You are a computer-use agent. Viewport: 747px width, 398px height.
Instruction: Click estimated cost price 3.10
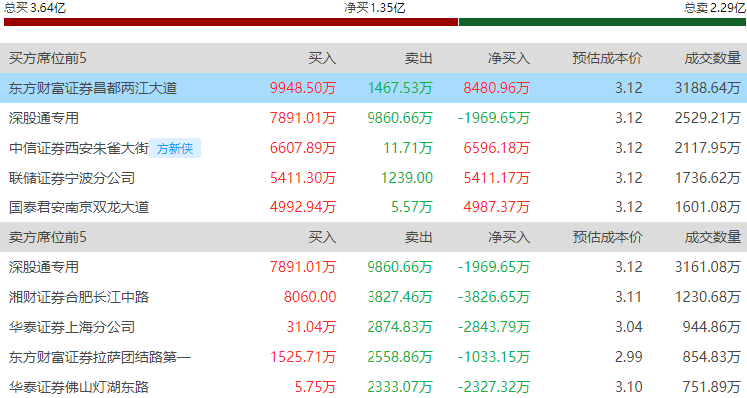point(629,387)
